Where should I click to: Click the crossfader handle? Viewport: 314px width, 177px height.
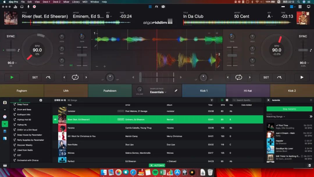point(140,77)
